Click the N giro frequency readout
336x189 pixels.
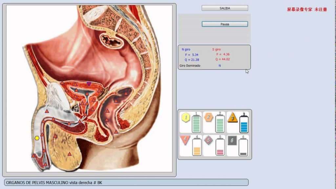coord(192,55)
